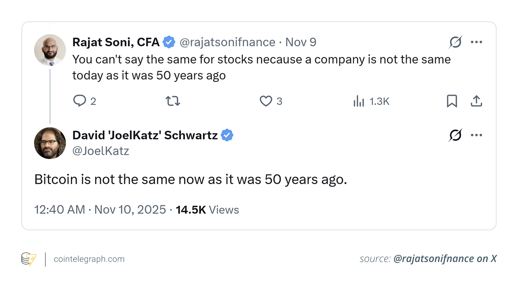
Task: Click Grok icon on Rajat Soni's post
Action: pos(455,42)
